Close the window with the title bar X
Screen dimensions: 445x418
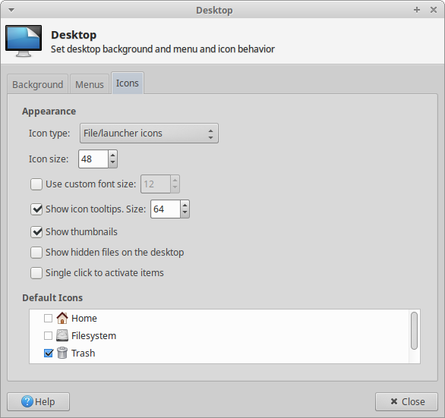click(x=434, y=10)
